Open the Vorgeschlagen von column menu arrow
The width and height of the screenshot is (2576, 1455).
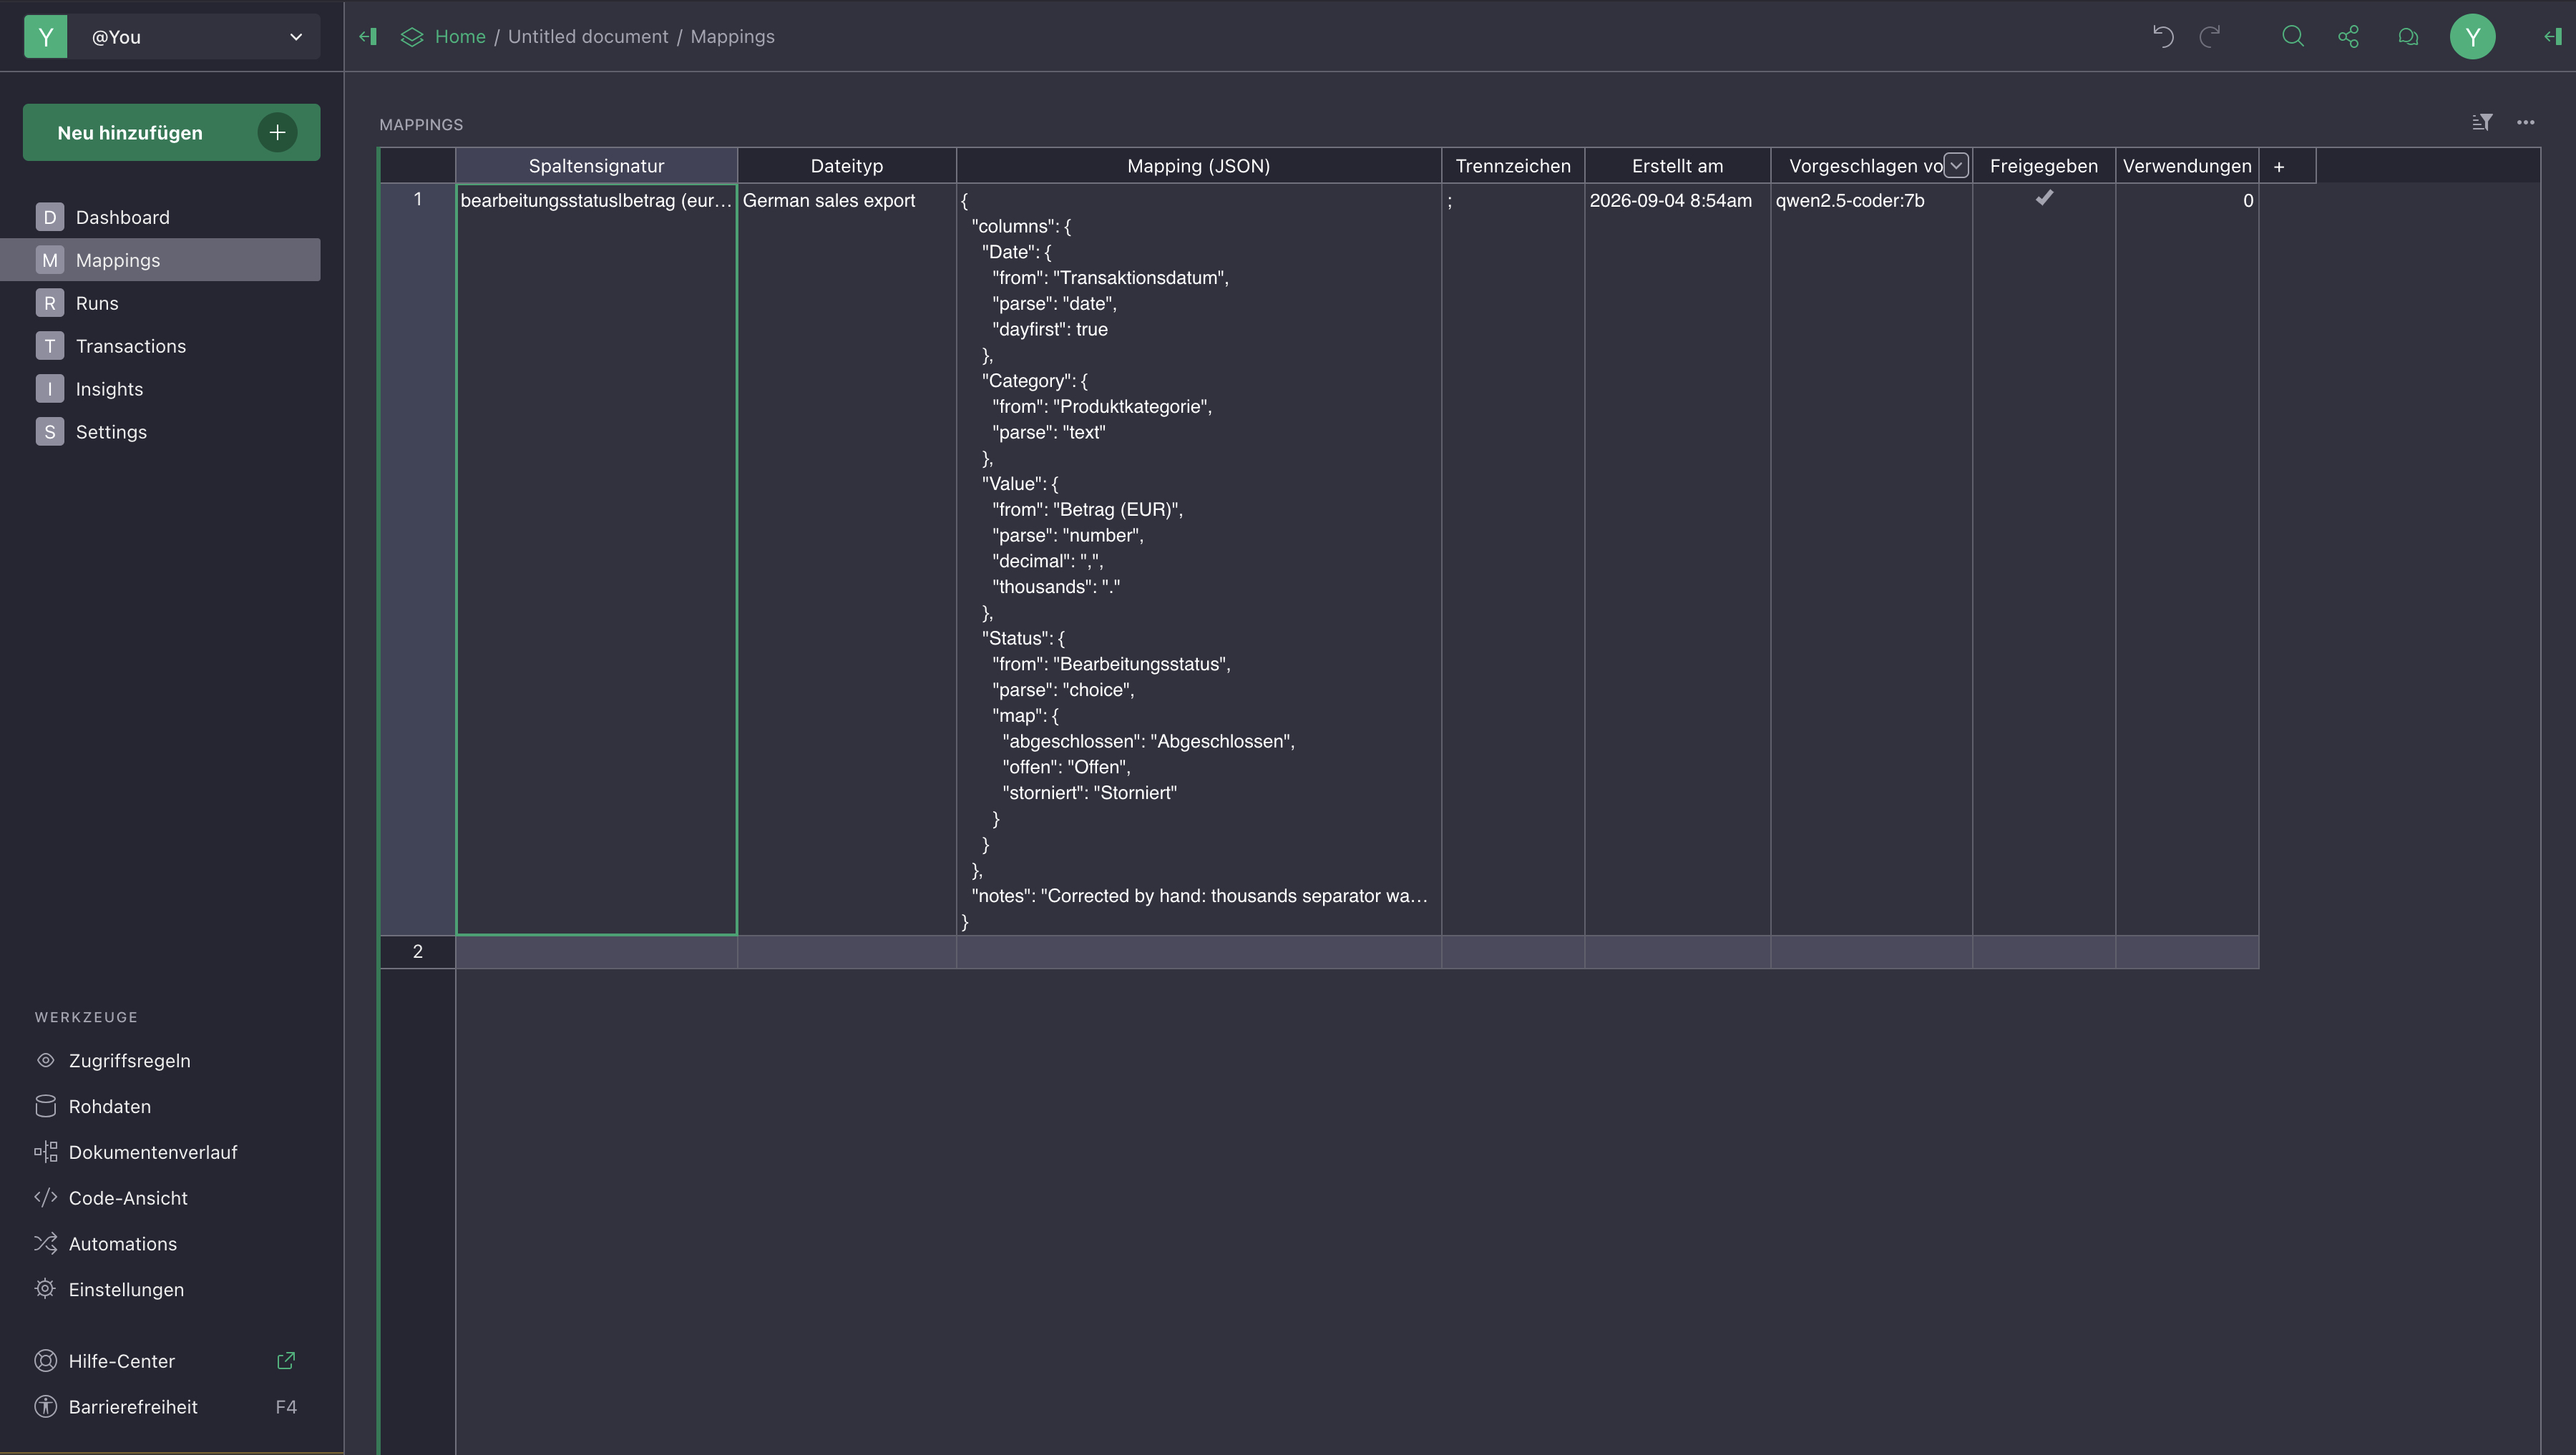click(x=1956, y=165)
